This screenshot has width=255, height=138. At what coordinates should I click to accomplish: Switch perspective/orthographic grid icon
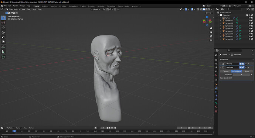(211, 41)
